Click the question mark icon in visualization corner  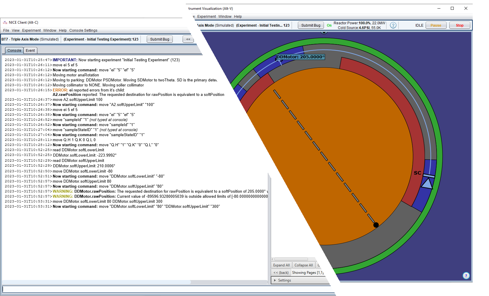coord(466,276)
